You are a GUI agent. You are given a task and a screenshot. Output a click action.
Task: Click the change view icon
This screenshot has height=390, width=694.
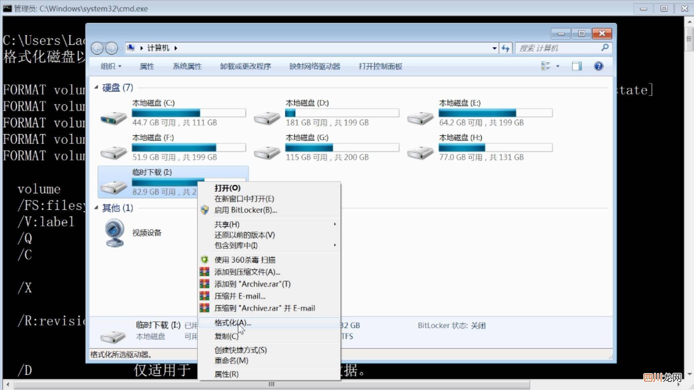click(545, 66)
